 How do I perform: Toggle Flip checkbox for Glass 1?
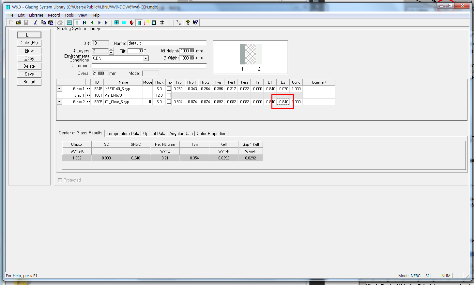tap(169, 89)
